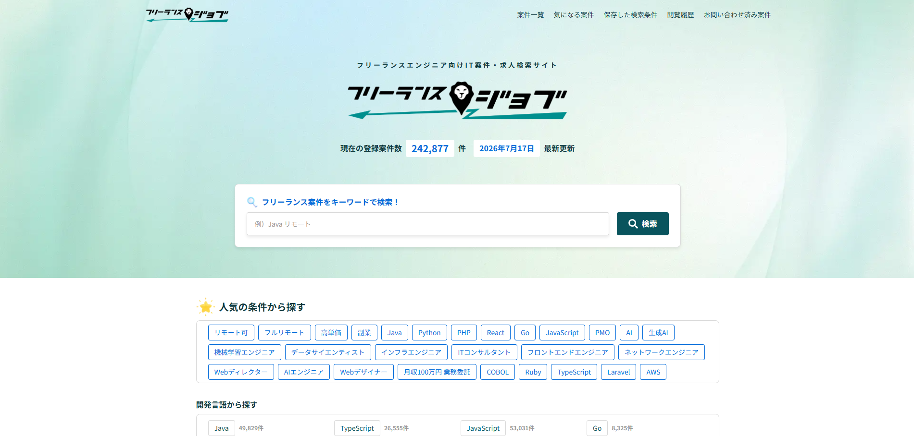Open Java listings with 49,829件
The width and height of the screenshot is (914, 436).
point(222,428)
